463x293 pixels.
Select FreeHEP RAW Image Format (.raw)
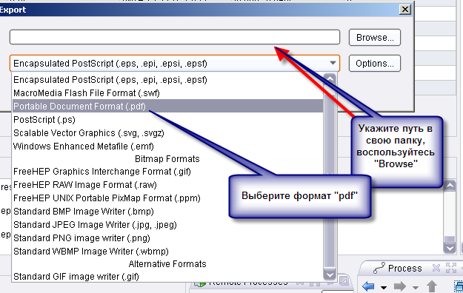click(x=167, y=185)
